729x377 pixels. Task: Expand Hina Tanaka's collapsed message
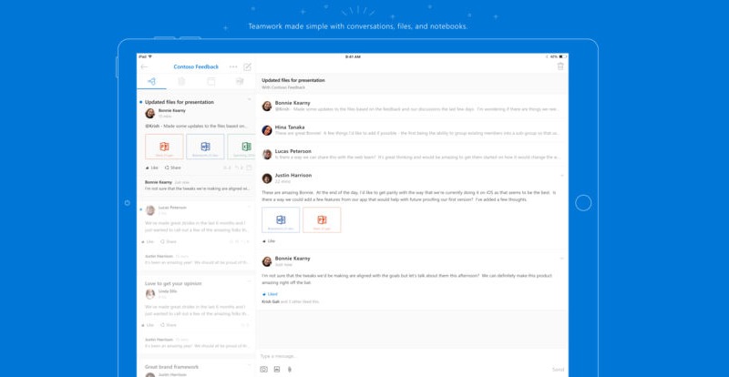coord(412,130)
